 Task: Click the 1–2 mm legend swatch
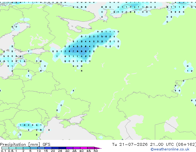[19, 148]
